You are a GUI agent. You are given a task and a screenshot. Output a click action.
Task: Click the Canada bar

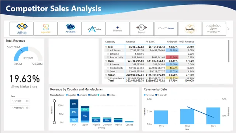[x=129, y=122]
